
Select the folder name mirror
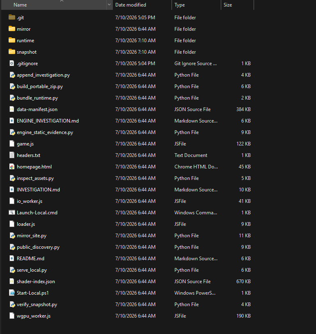pos(24,29)
